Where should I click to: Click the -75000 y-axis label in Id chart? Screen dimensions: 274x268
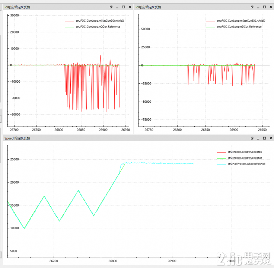146,119
